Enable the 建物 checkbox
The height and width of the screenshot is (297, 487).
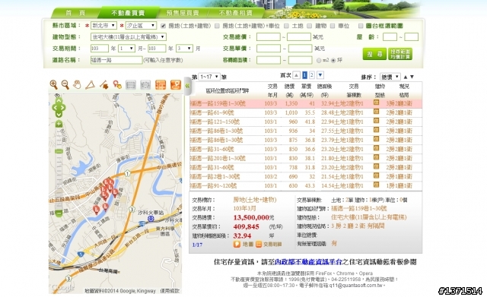[x=310, y=26]
